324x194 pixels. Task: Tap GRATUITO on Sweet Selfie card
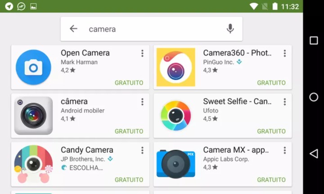pyautogui.click(x=271, y=131)
